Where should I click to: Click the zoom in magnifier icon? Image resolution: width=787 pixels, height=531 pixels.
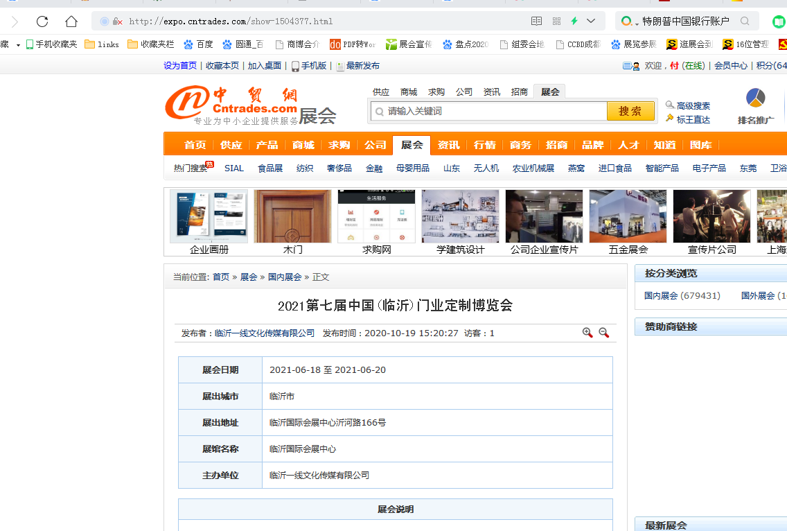[587, 333]
